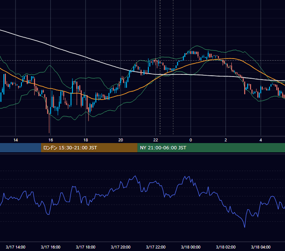Select the 3/18 02:00 time label
The image size is (285, 251).
click(x=226, y=247)
